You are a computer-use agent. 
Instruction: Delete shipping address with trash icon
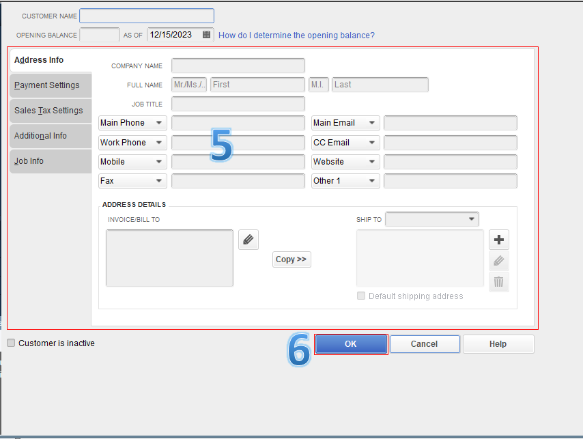click(498, 281)
